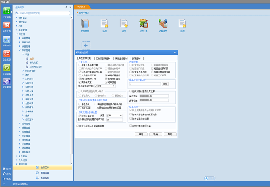Open the 存货档案 desktop shortcut
Screen dimensions: 270x187
pos(85,24)
